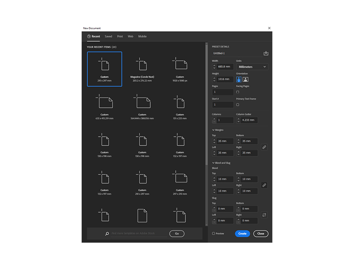This screenshot has width=354, height=271.
Task: Click the Width stepper arrows
Action: (214, 67)
